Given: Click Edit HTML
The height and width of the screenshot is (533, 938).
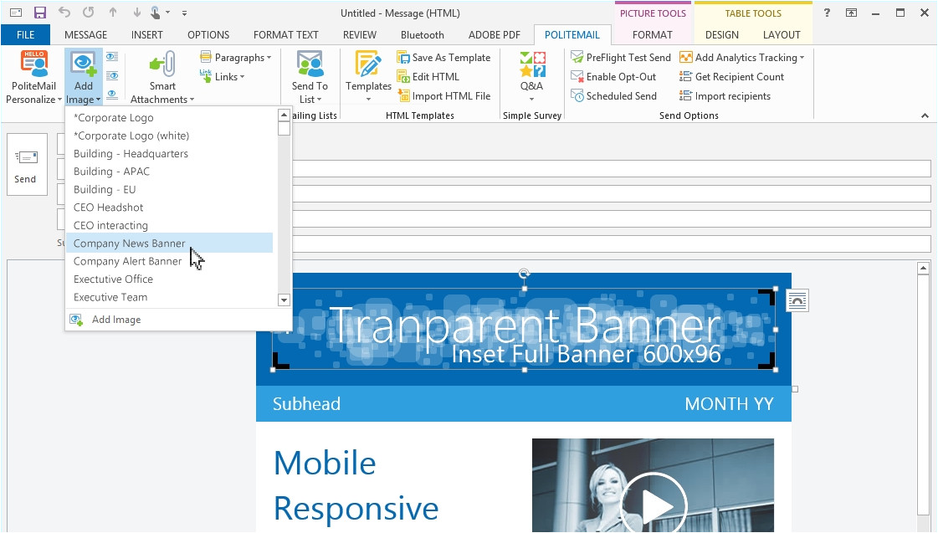Looking at the screenshot, I should [x=428, y=77].
